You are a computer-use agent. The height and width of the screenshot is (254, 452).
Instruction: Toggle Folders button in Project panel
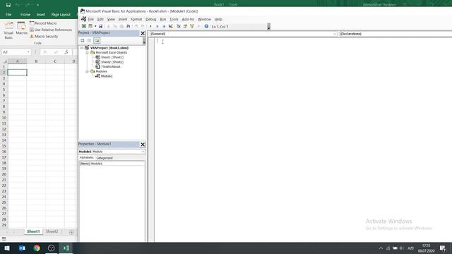(x=97, y=41)
